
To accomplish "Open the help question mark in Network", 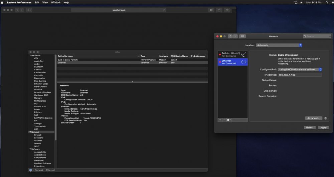I will tap(325, 118).
